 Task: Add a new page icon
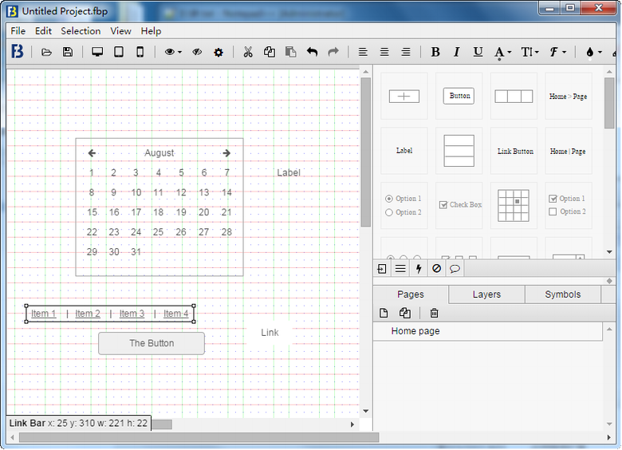tap(384, 314)
